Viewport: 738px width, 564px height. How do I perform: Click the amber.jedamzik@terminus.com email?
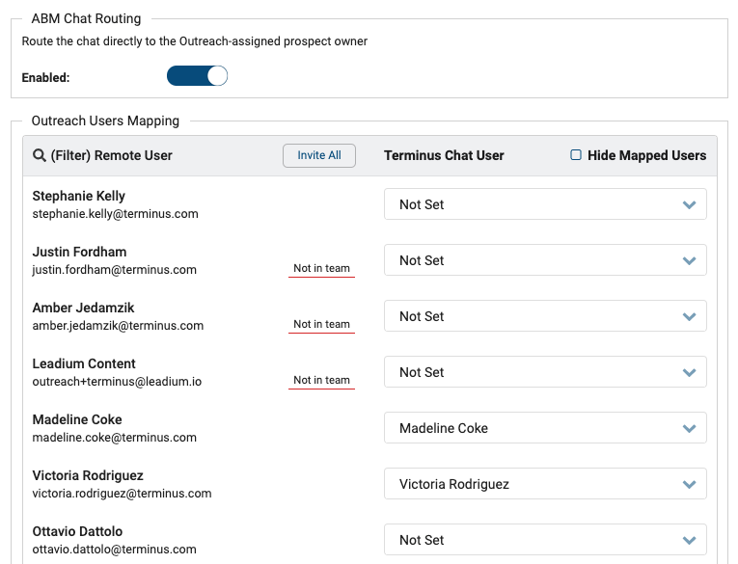tap(118, 326)
